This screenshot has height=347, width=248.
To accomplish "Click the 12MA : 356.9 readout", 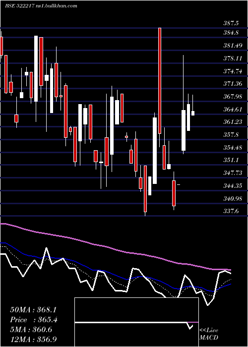I will click(34, 339).
